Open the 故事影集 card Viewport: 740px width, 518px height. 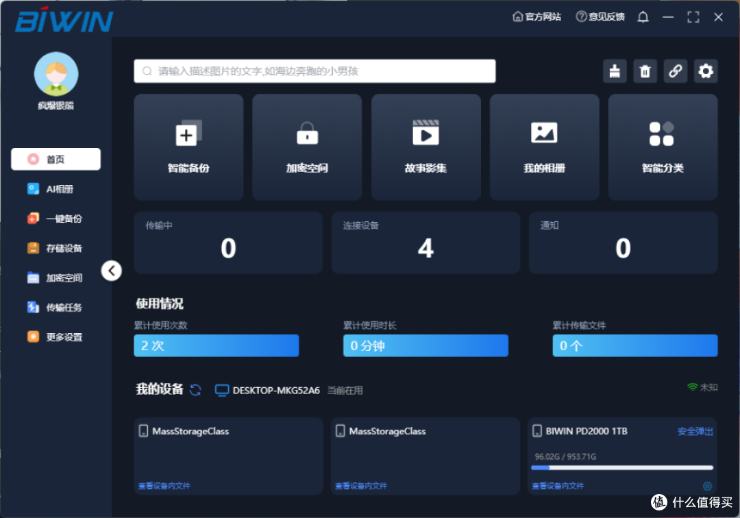425,147
